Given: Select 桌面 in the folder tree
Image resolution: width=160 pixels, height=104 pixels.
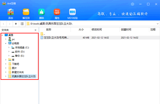Looking at the screenshot, I should point(9,35).
